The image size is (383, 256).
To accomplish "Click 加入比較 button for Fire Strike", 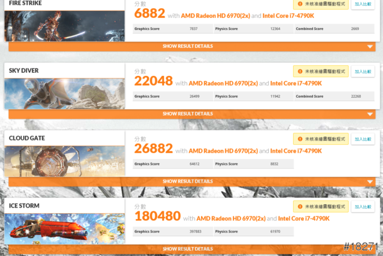I will pyautogui.click(x=363, y=4).
